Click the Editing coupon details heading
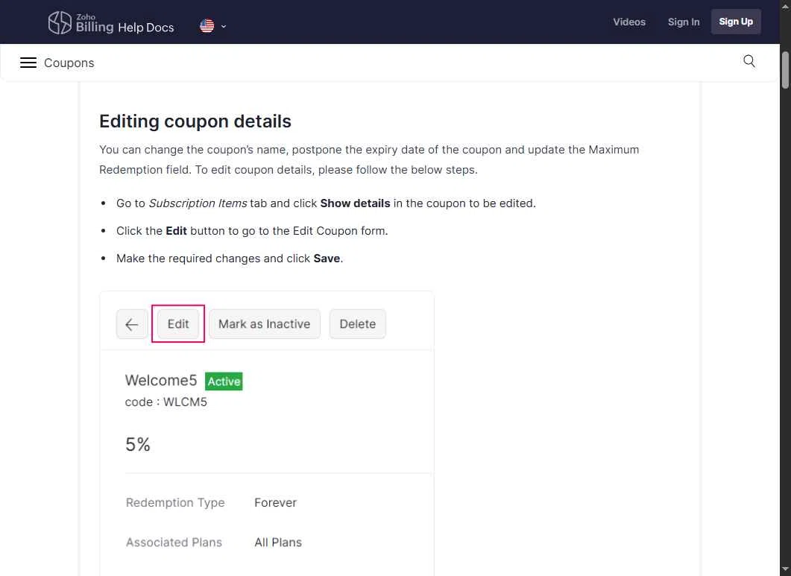The width and height of the screenshot is (791, 576). tap(195, 121)
